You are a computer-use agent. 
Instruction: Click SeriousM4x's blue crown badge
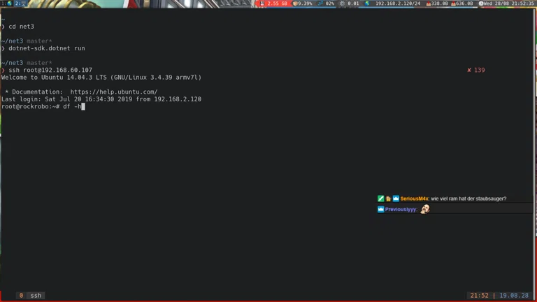[396, 199]
